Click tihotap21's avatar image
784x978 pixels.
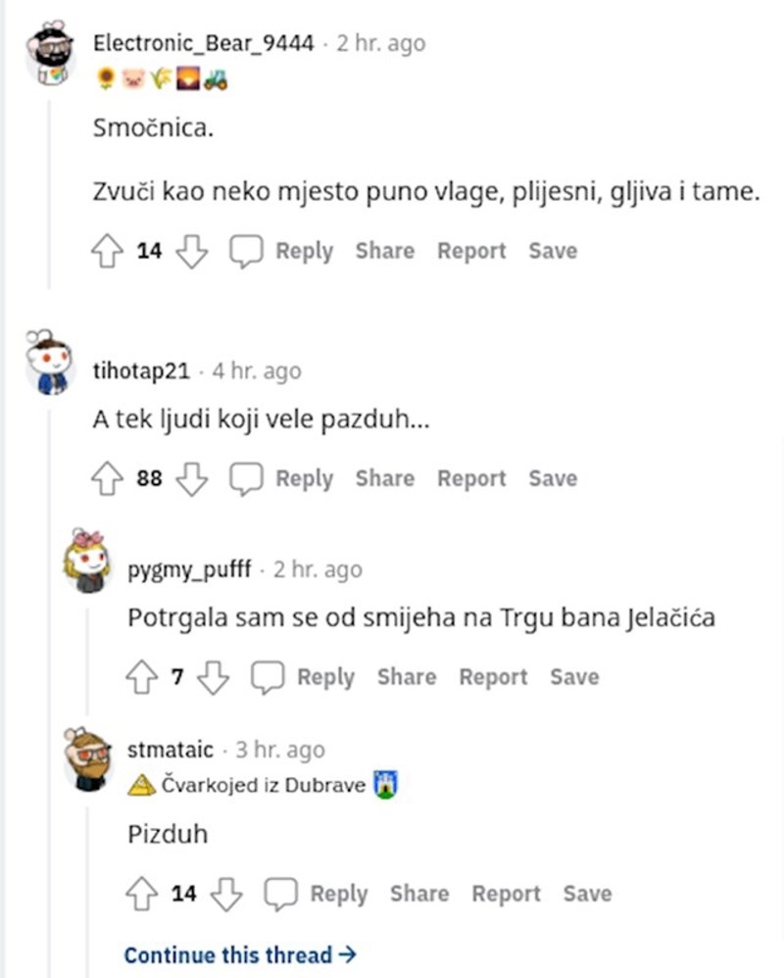point(48,366)
